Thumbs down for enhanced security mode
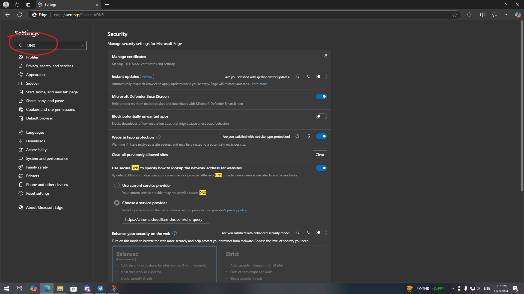The width and height of the screenshot is (524, 294). (309, 233)
